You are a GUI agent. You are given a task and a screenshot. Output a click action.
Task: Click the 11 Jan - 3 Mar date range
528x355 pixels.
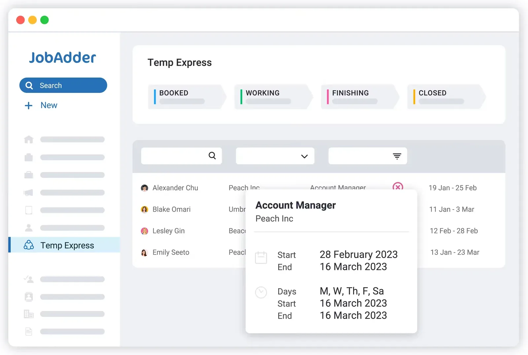pos(451,209)
